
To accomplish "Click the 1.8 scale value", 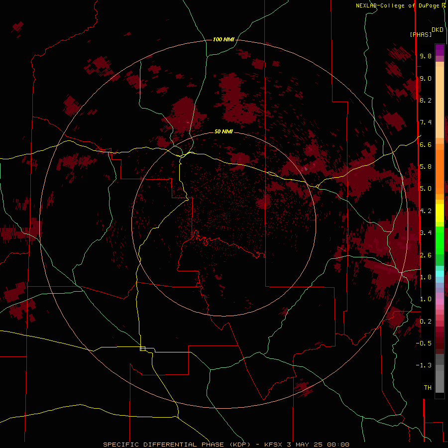I will tap(426, 277).
